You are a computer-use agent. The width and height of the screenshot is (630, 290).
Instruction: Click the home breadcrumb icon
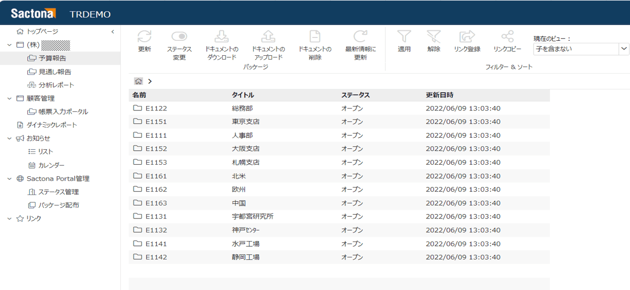138,81
